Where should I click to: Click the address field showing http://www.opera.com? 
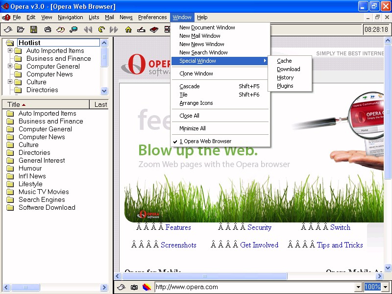[x=255, y=287]
